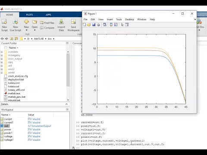Image resolution: width=207 pixels, height=155 pixels.
Task: Open the Workspace panel actions menu
Action: [67, 109]
